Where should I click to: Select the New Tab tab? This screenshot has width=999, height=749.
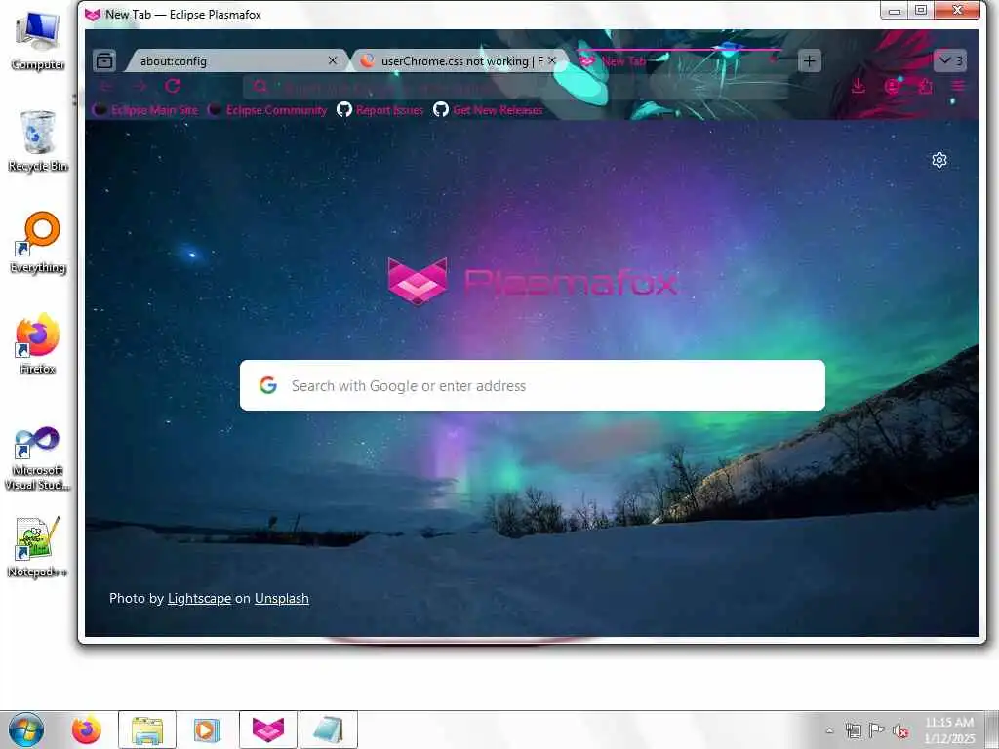pos(679,61)
